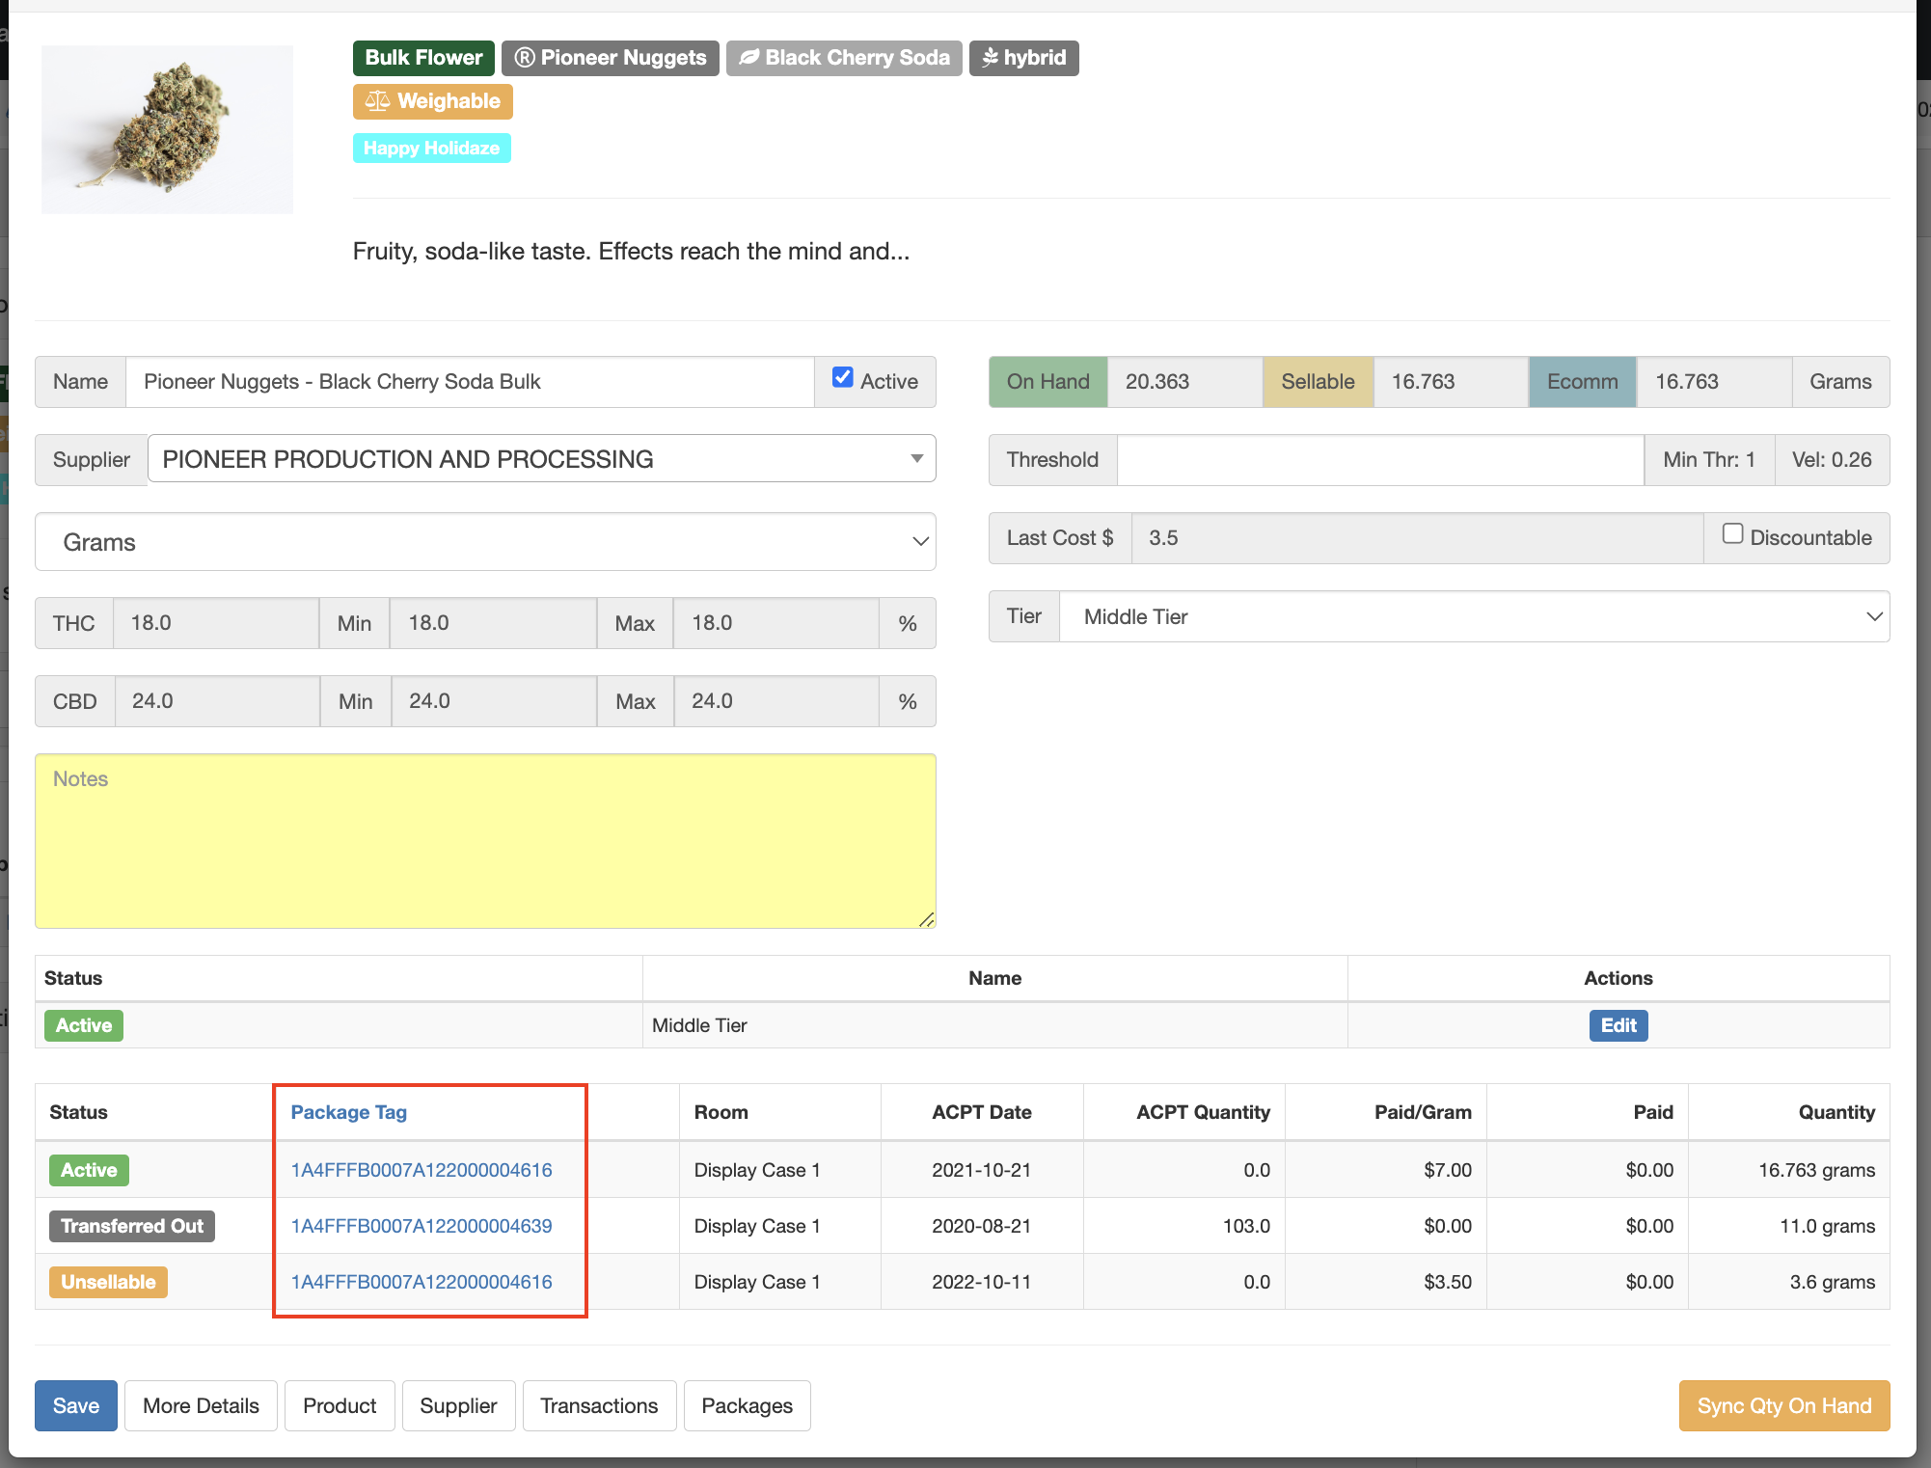This screenshot has width=1931, height=1468.
Task: Toggle the Discountable checkbox
Action: click(1733, 534)
